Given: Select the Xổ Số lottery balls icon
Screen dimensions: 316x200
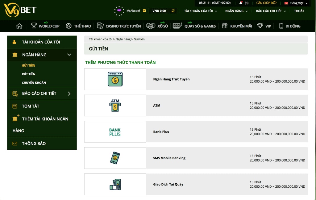Looking at the screenshot, I should (x=150, y=27).
